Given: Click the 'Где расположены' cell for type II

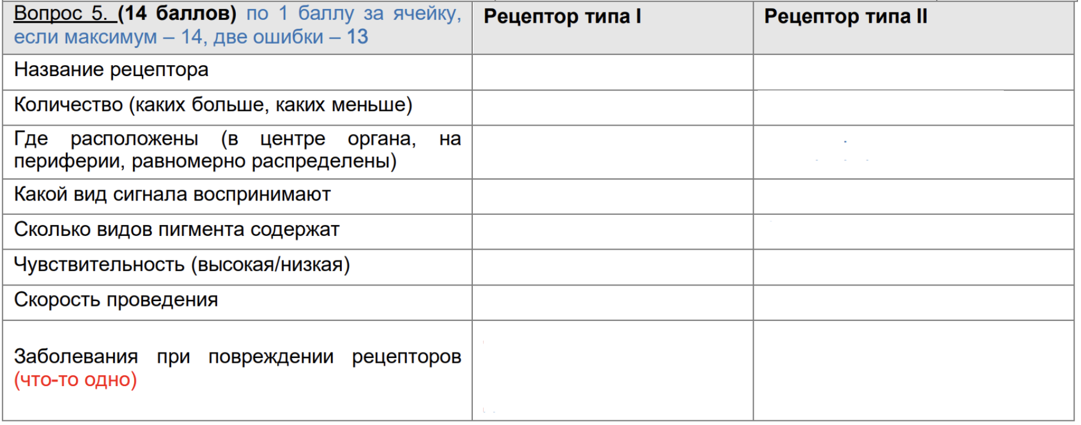Looking at the screenshot, I should click(913, 152).
